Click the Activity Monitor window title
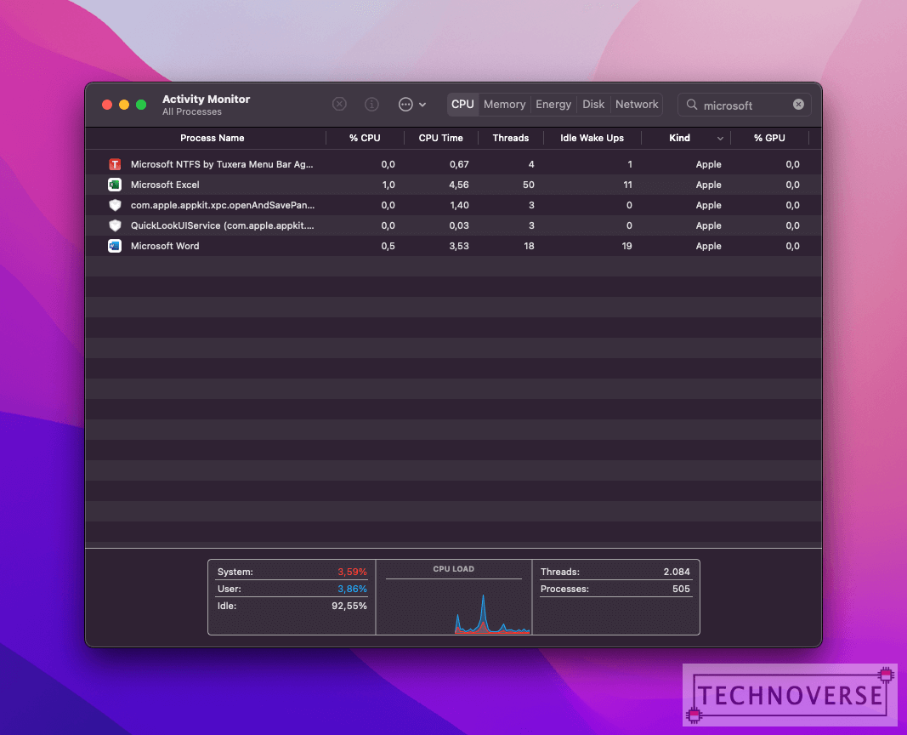Image resolution: width=907 pixels, height=735 pixels. click(x=206, y=99)
